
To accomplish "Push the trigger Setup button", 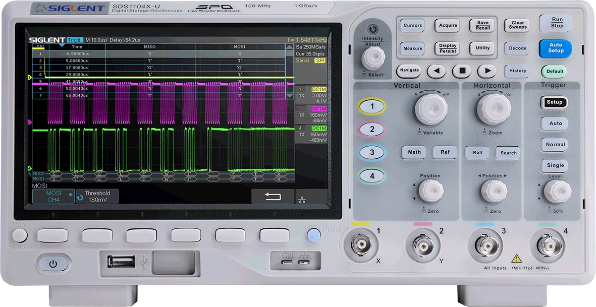I will tap(554, 102).
